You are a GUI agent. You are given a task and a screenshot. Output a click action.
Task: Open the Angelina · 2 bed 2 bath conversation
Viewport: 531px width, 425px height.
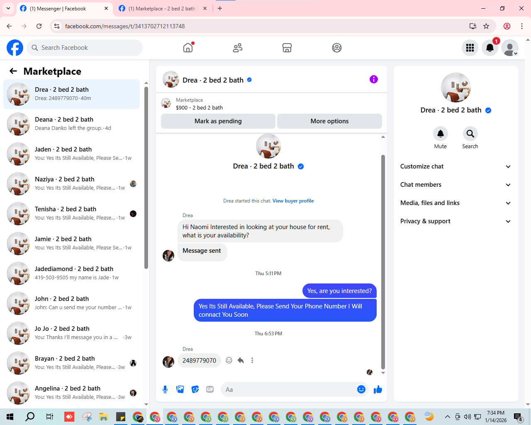tap(71, 393)
